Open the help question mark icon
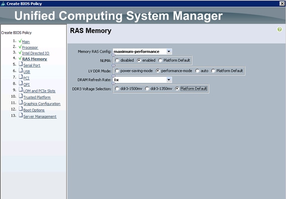The image size is (286, 199). (279, 29)
